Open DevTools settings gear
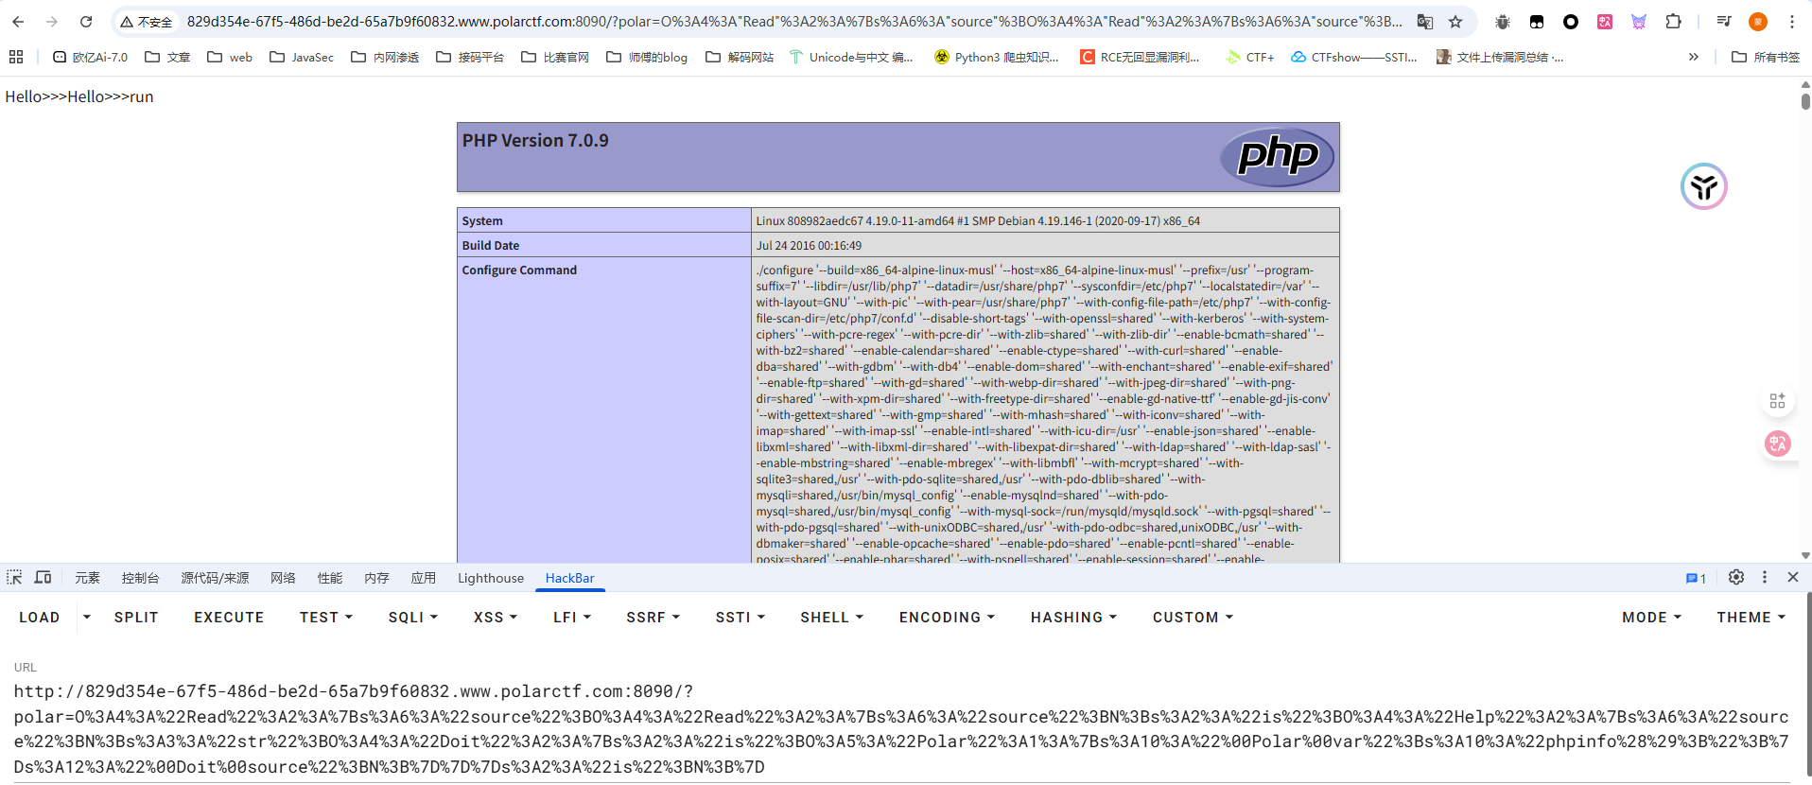 pyautogui.click(x=1736, y=577)
